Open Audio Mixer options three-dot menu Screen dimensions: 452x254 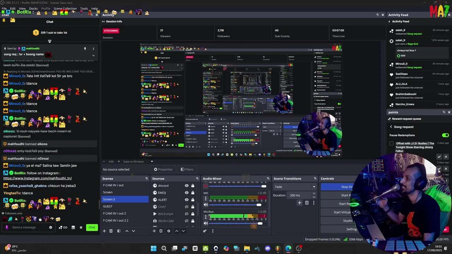(x=213, y=231)
